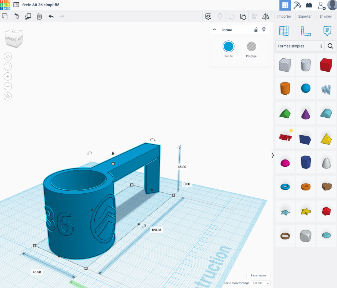Pick the Solide blue color swatch
337x288 pixels.
(229, 46)
